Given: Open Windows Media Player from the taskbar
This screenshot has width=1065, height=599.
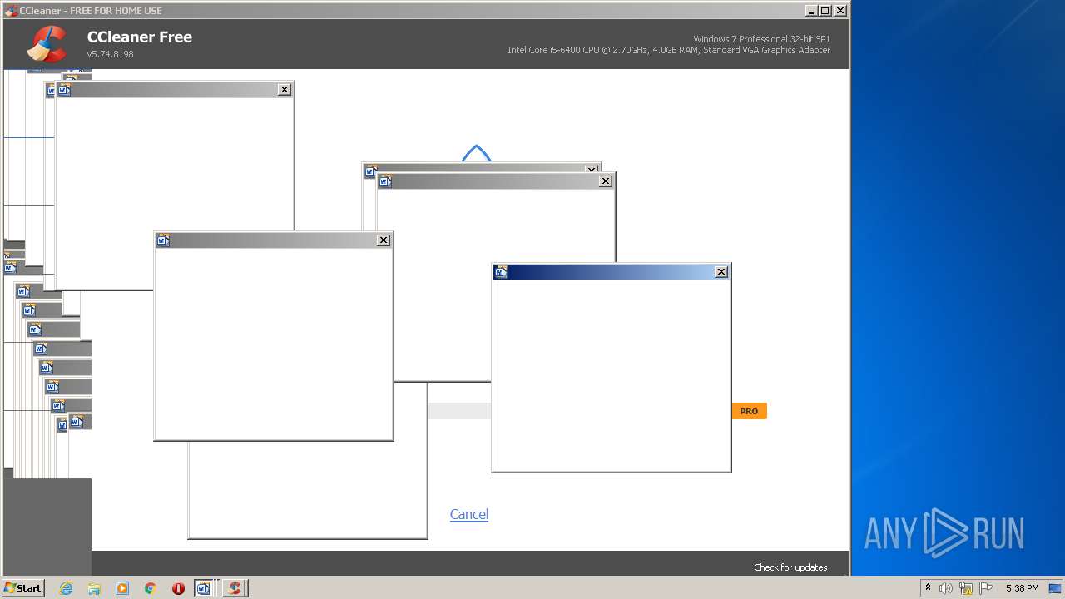Looking at the screenshot, I should click(122, 588).
